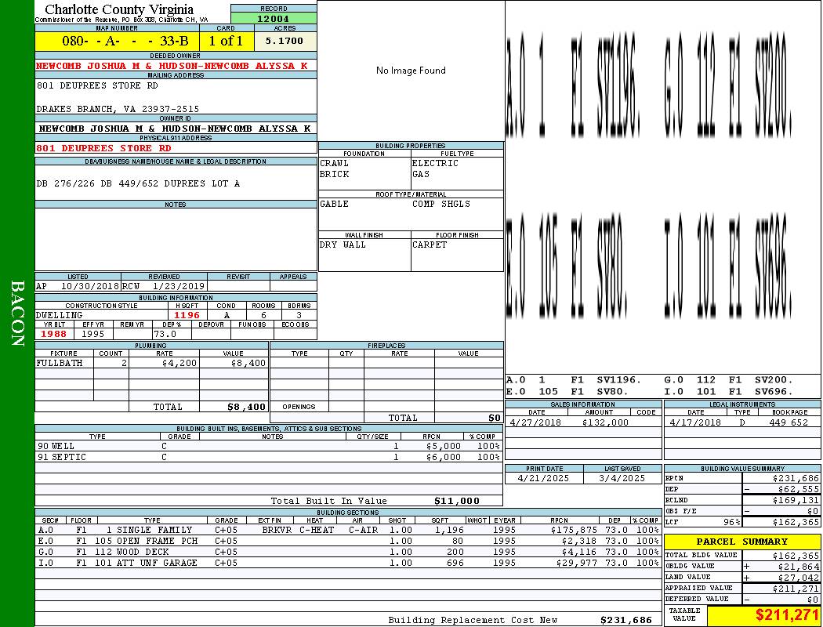Click foundation value CRAWL
Screen dimensions: 823x627
335,163
